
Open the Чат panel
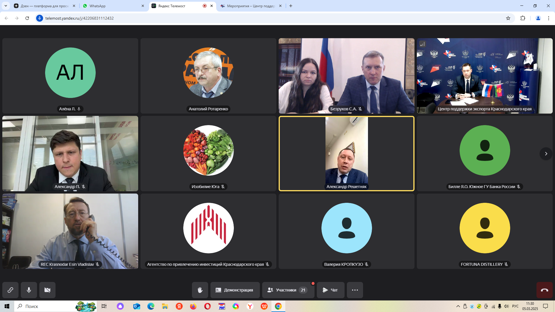coord(330,290)
